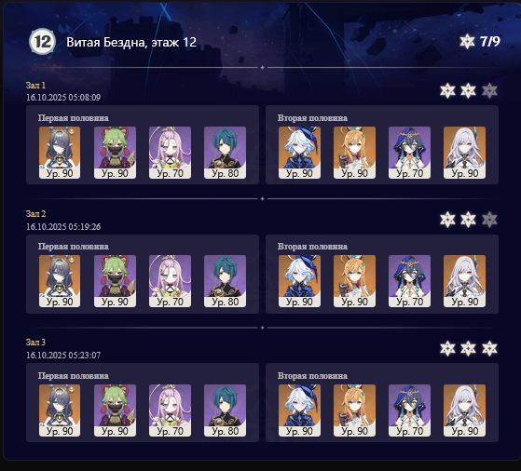The height and width of the screenshot is (471, 521).
Task: Click the third greyed star of Зал 1
Action: (489, 90)
